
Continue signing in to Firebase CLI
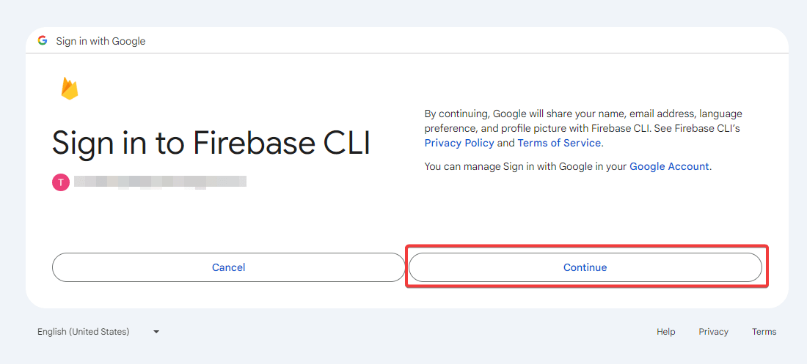pyautogui.click(x=585, y=267)
